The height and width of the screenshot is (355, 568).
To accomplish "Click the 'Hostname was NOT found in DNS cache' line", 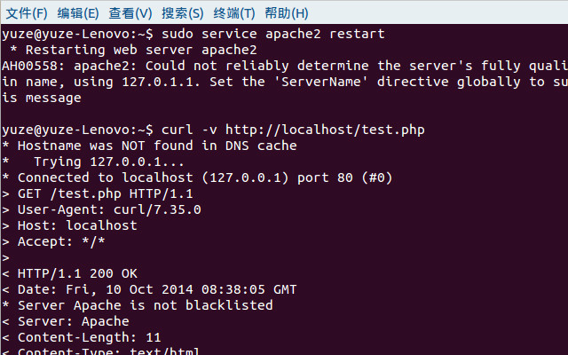I will point(149,146).
